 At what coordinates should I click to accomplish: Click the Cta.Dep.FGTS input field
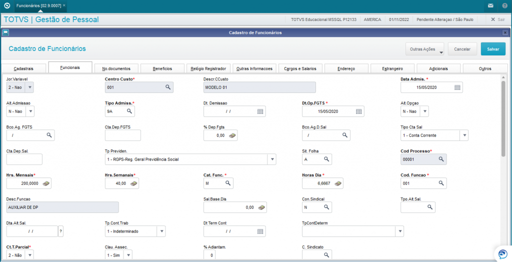click(123, 135)
